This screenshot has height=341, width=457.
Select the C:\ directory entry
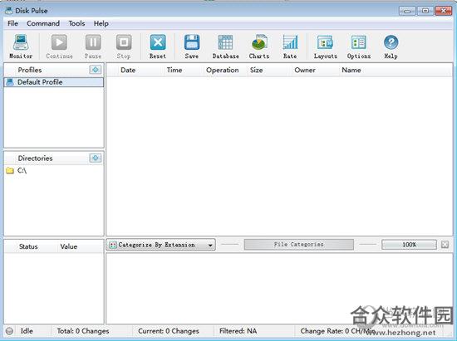click(54, 171)
